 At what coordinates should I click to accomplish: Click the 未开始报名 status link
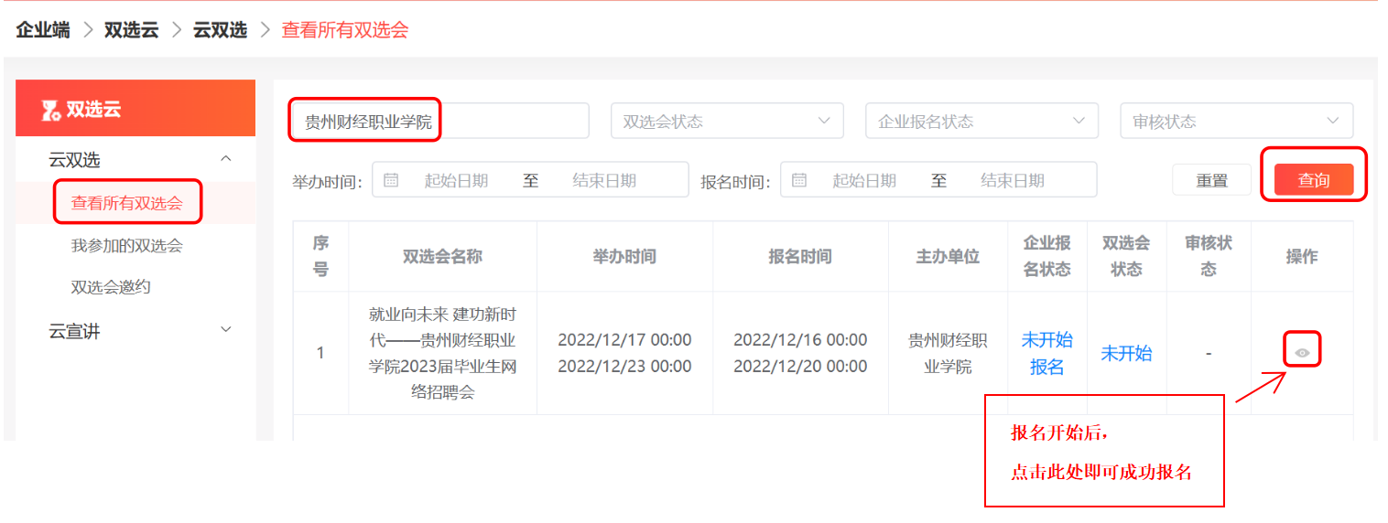coord(1047,353)
